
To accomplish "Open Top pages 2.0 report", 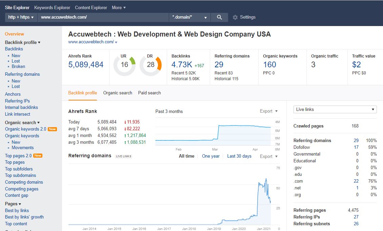I will 18,156.
